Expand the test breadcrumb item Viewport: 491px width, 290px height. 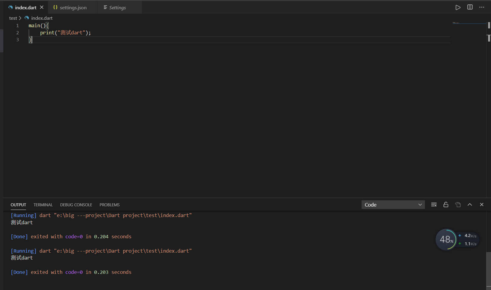pos(13,18)
